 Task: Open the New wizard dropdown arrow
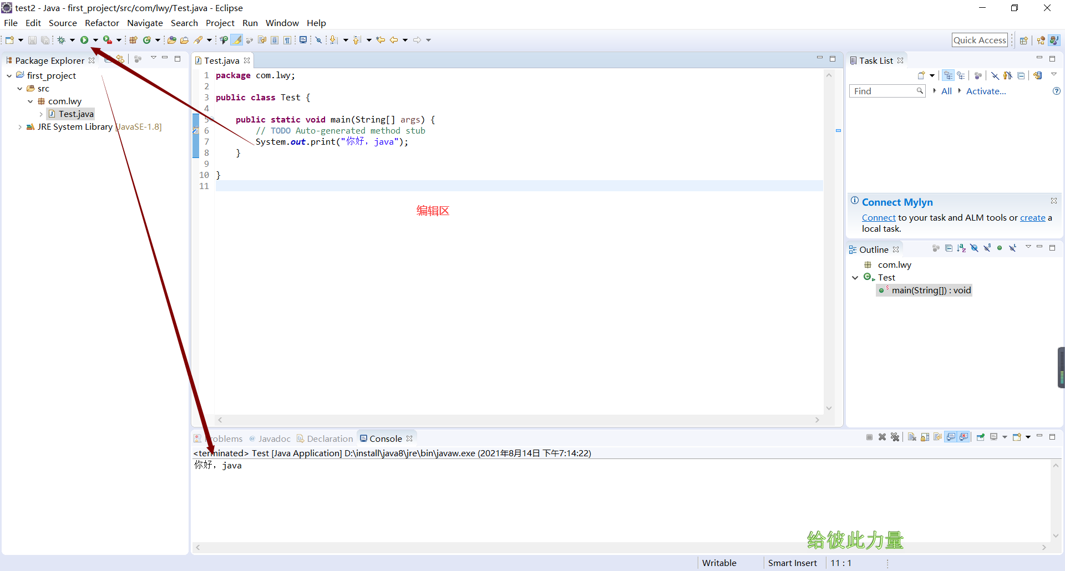tap(21, 40)
